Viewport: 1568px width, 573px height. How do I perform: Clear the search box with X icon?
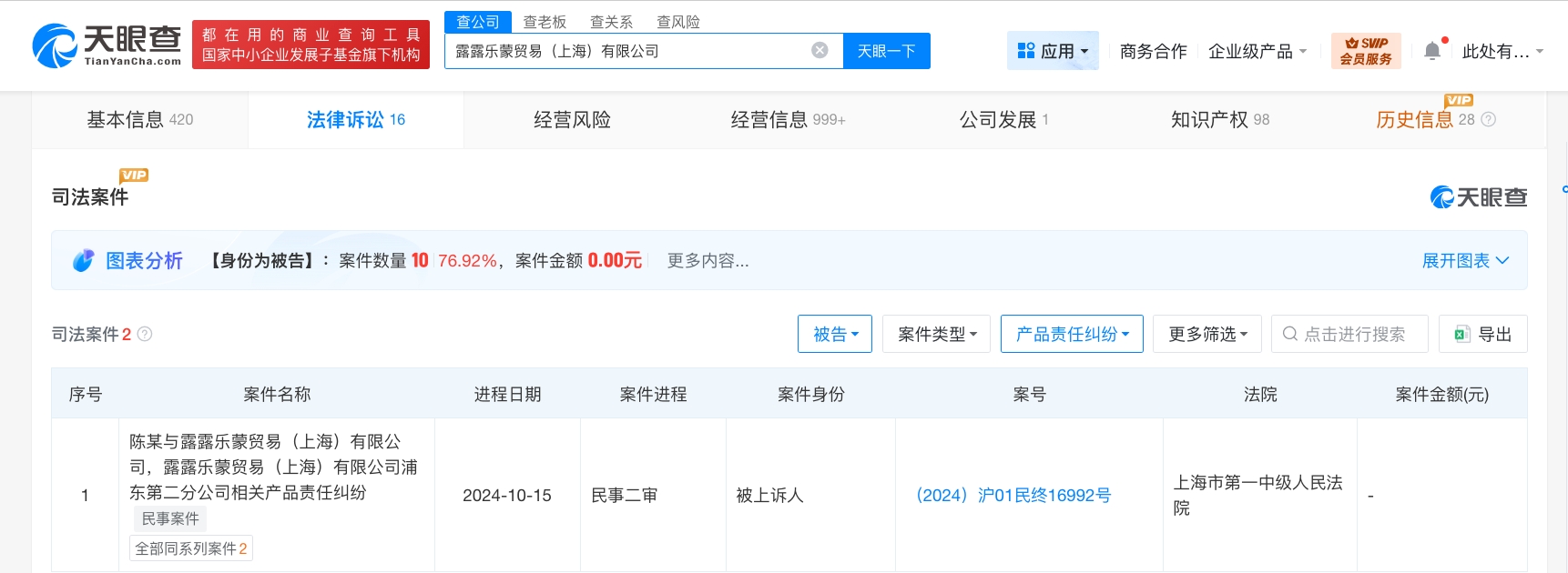click(820, 51)
